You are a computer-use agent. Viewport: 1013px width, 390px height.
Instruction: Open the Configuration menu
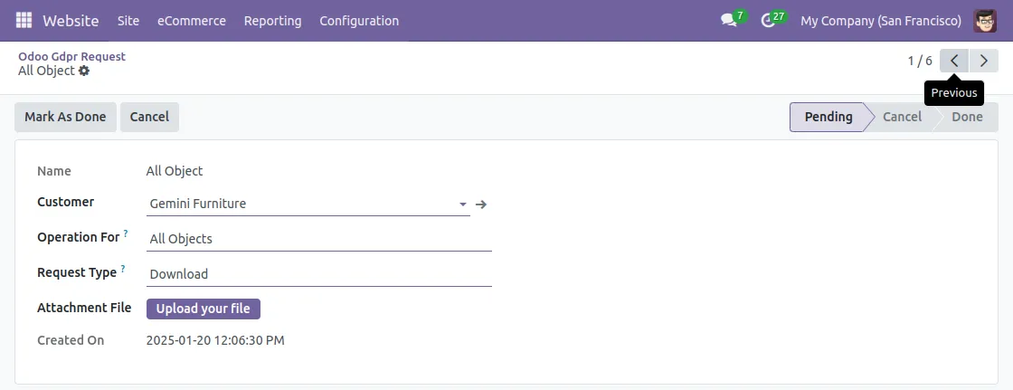click(359, 20)
